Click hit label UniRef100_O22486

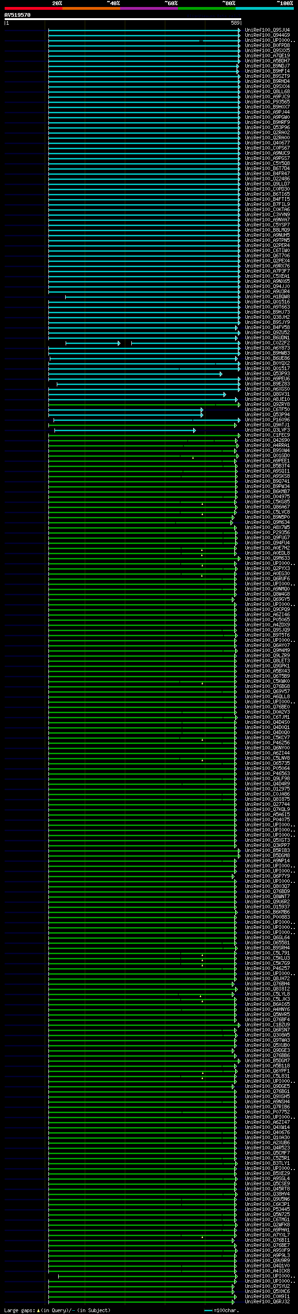pyautogui.click(x=267, y=179)
